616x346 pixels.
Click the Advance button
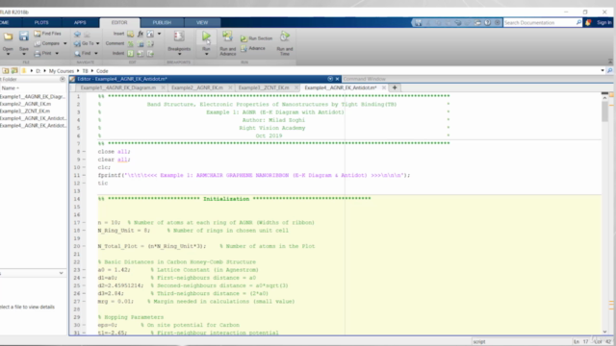point(253,48)
